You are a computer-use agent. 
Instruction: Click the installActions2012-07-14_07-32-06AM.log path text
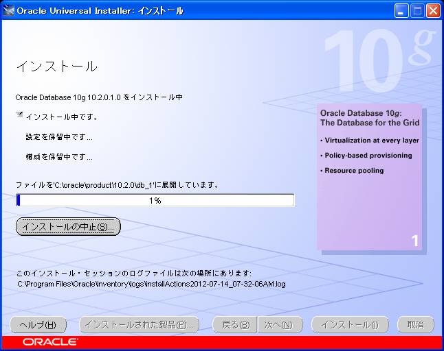(151, 284)
